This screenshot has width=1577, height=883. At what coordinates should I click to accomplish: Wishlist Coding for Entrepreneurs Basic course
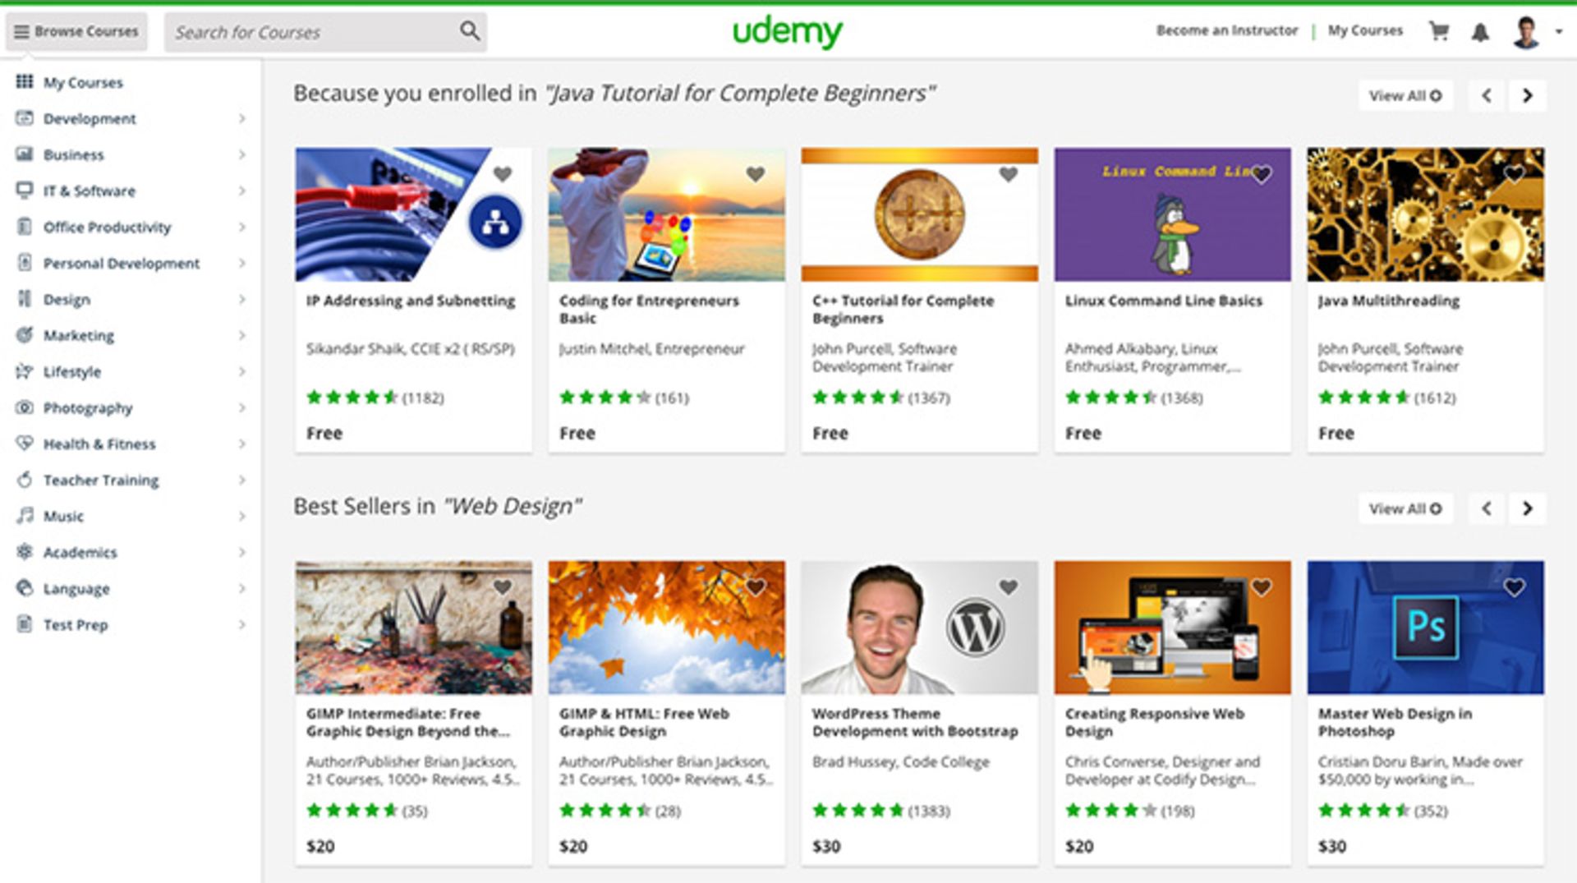click(x=756, y=174)
